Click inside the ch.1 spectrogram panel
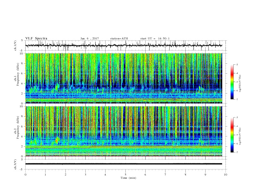 pos(123,78)
